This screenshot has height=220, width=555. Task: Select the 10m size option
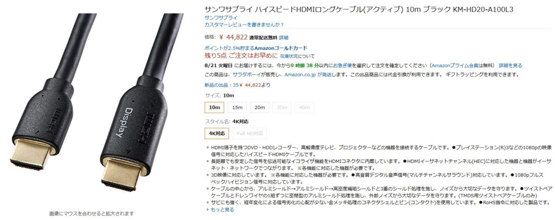(x=214, y=107)
